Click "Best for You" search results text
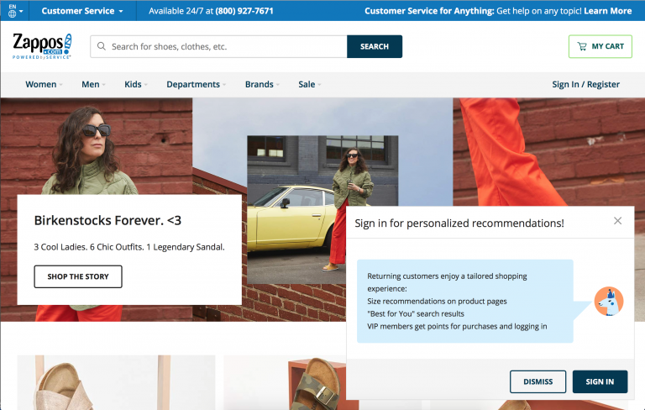The width and height of the screenshot is (645, 410). coord(416,313)
